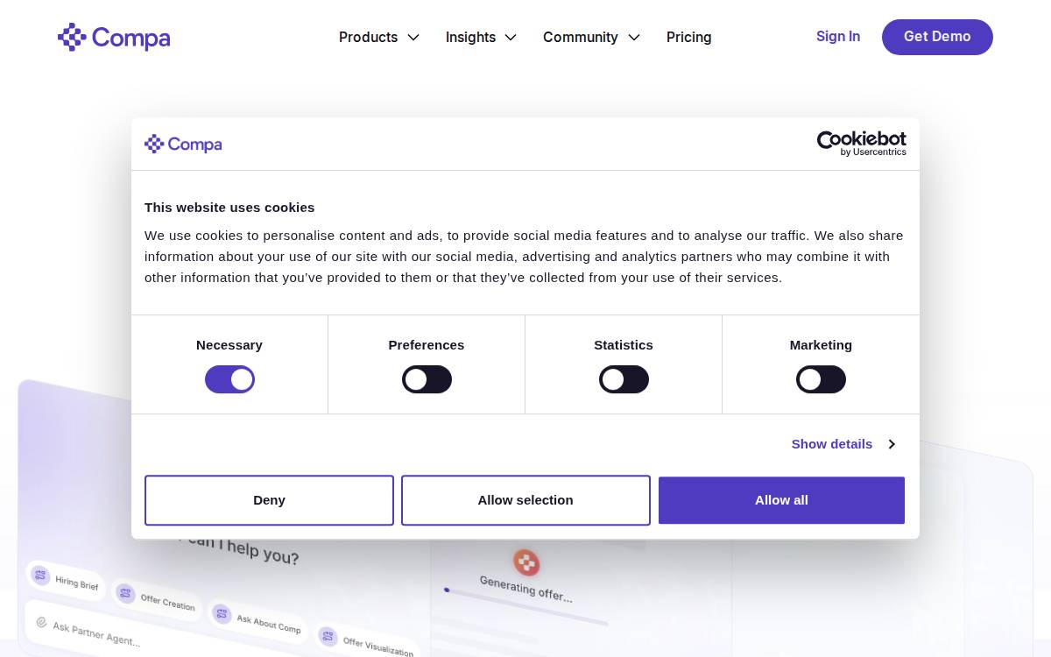Enable the Preferences cookies switch
Image resolution: width=1051 pixels, height=657 pixels.
[x=427, y=379]
